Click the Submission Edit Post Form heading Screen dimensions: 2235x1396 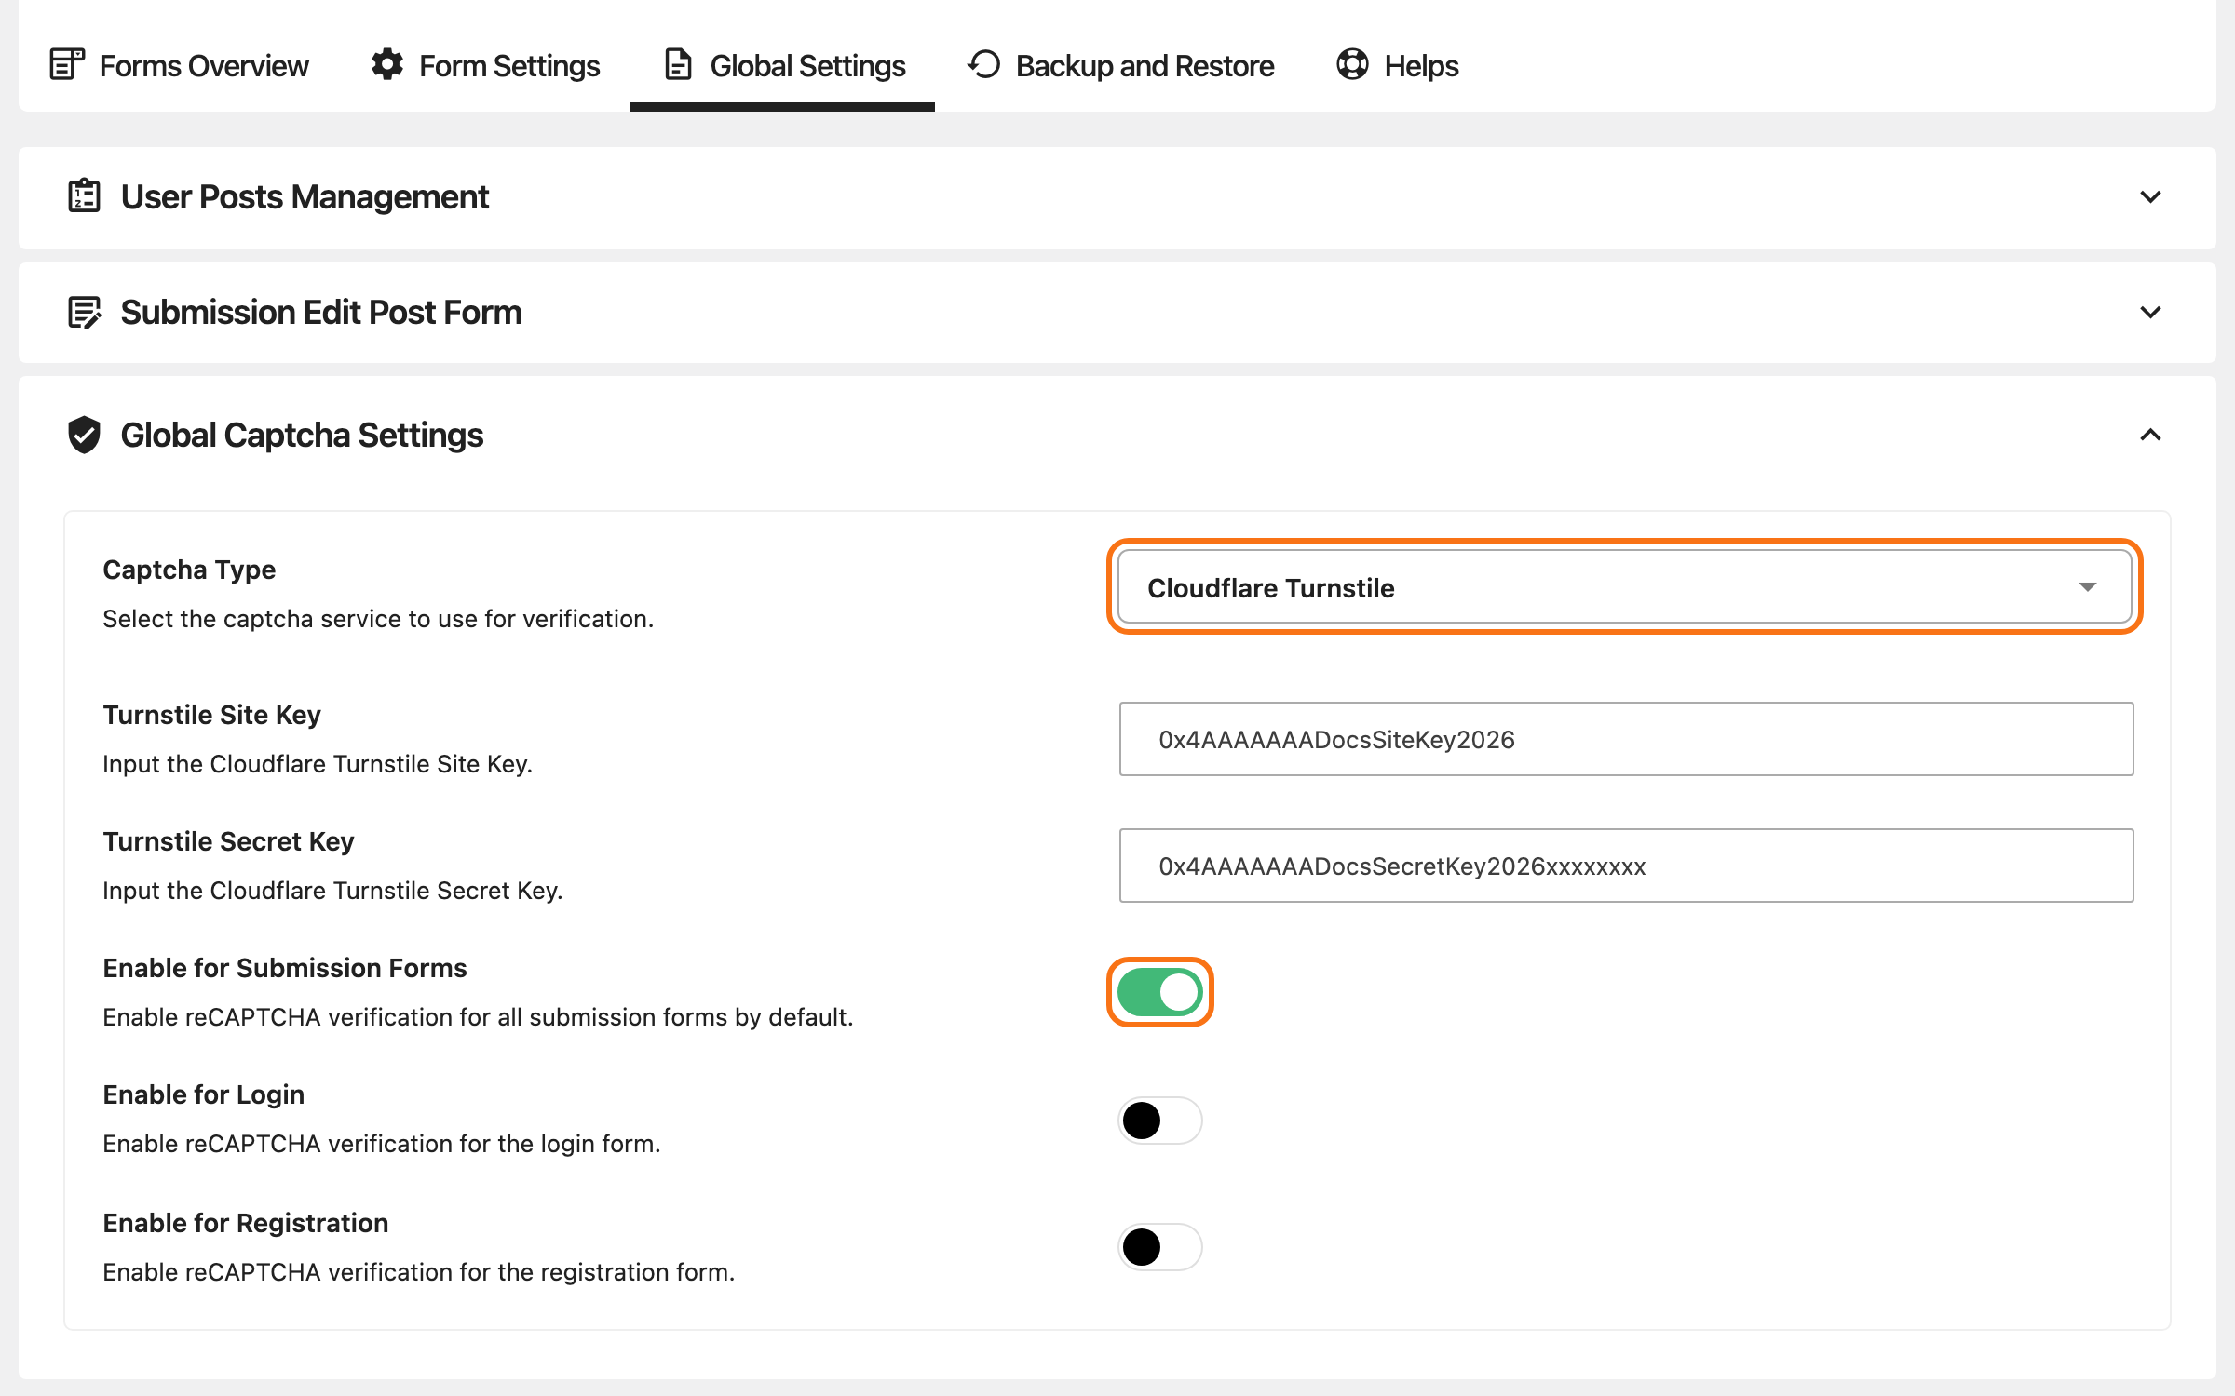[x=321, y=313]
